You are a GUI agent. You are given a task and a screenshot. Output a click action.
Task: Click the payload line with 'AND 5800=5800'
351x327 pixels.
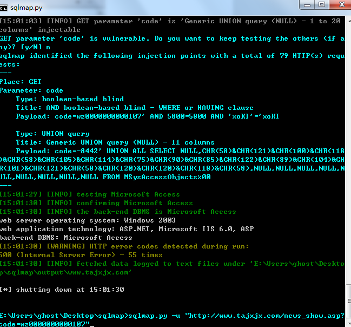[148, 116]
